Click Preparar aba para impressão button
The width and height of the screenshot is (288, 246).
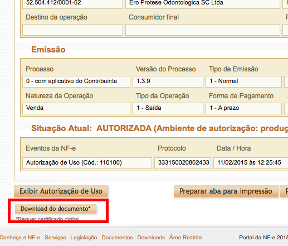tap(226, 191)
